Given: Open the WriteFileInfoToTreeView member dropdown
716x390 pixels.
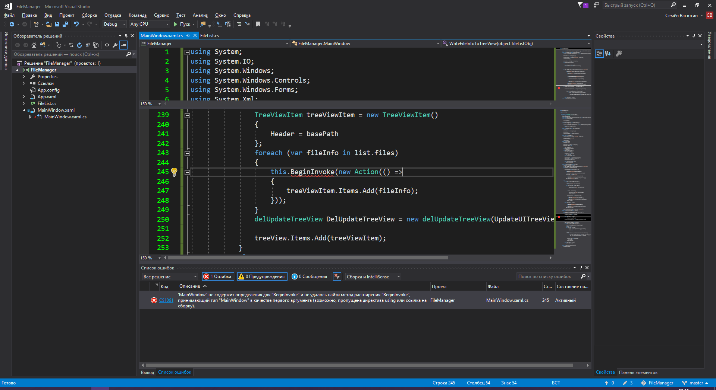Looking at the screenshot, I should point(516,44).
